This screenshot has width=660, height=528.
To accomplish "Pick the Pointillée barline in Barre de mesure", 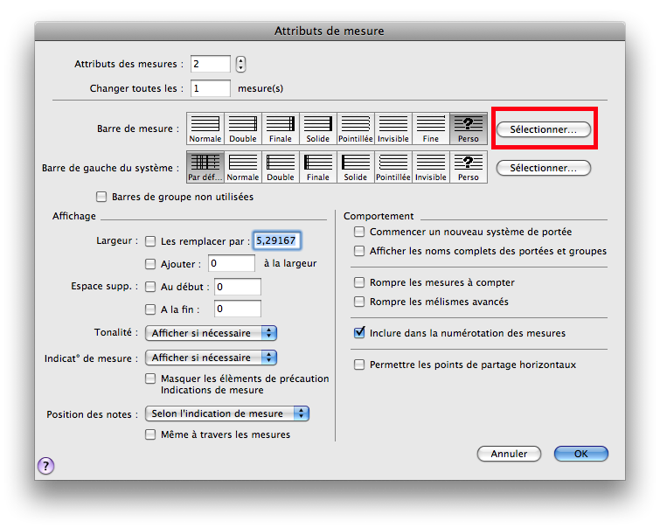I will point(356,129).
